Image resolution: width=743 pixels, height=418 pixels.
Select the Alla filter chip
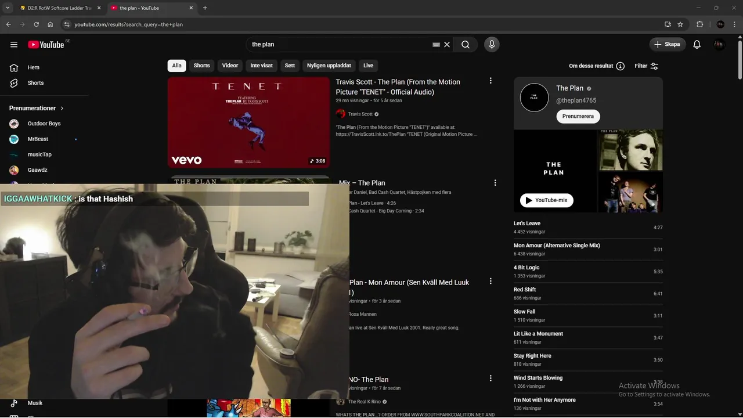[x=177, y=66]
